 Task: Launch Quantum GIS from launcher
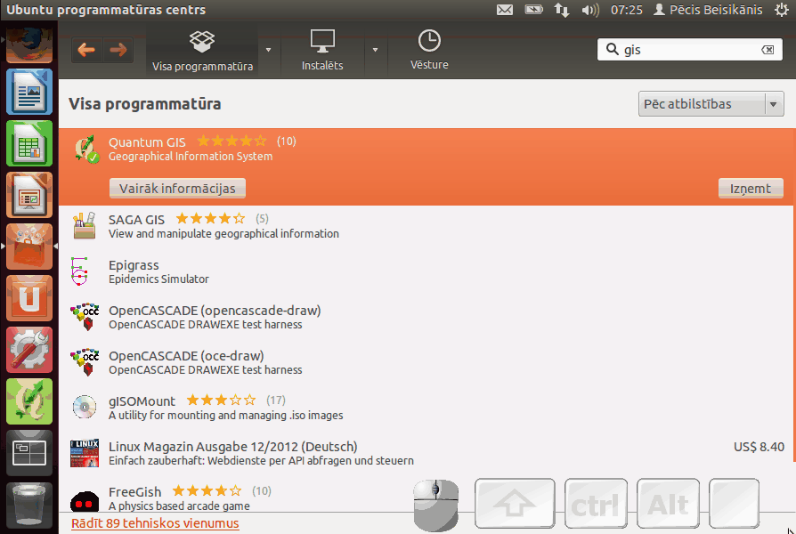(x=28, y=401)
